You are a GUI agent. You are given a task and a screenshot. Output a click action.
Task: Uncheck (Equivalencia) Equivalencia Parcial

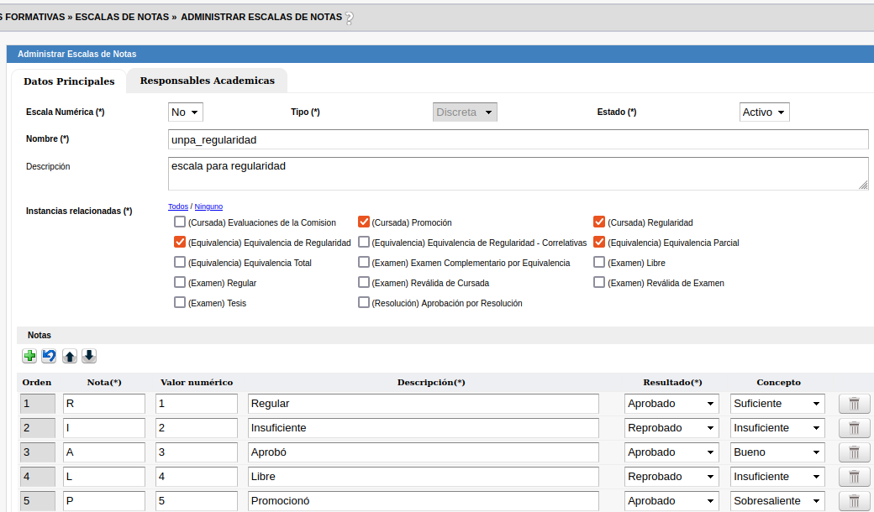[599, 242]
